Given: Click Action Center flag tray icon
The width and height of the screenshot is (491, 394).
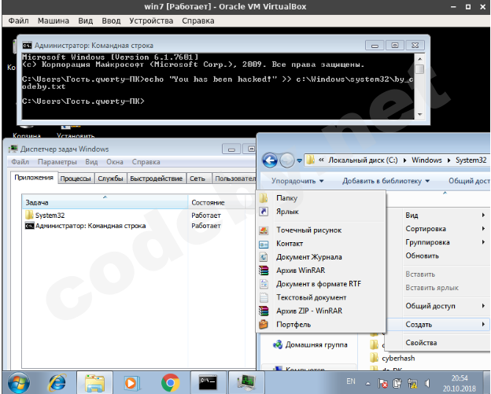Looking at the screenshot, I should (382, 383).
